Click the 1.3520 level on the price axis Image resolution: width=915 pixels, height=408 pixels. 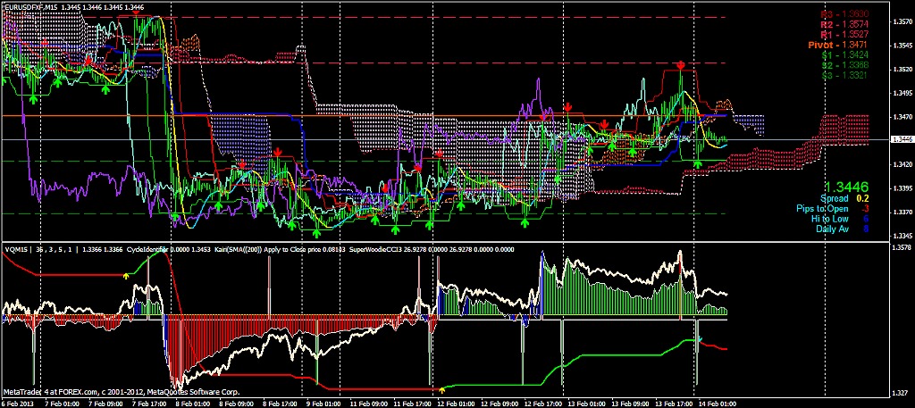click(x=901, y=70)
